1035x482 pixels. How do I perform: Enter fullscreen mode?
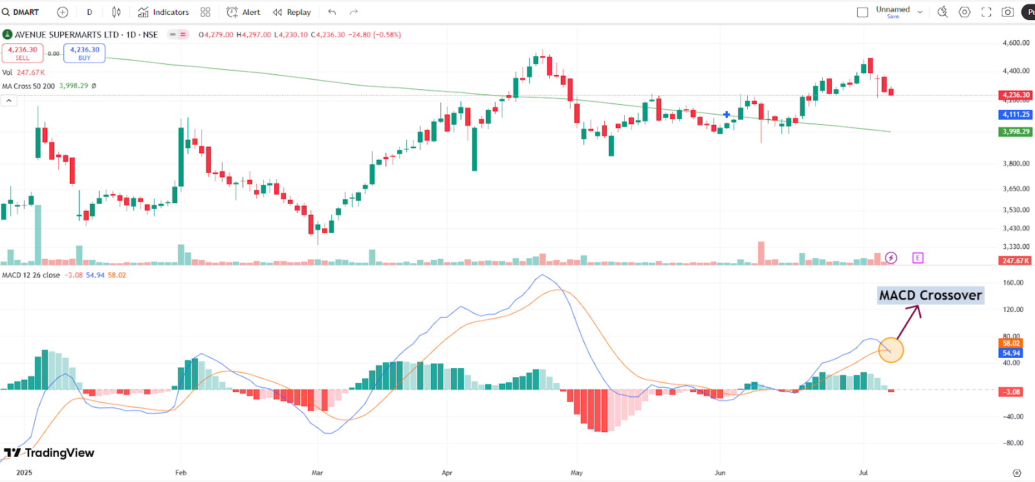[986, 12]
